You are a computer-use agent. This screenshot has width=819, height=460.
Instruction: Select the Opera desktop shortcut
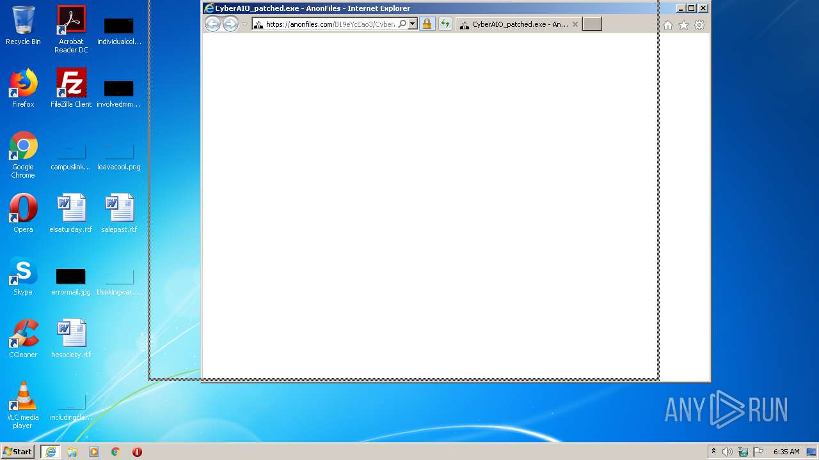[x=23, y=213]
